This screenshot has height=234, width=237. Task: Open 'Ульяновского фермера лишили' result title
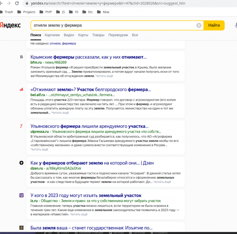[x=90, y=126]
